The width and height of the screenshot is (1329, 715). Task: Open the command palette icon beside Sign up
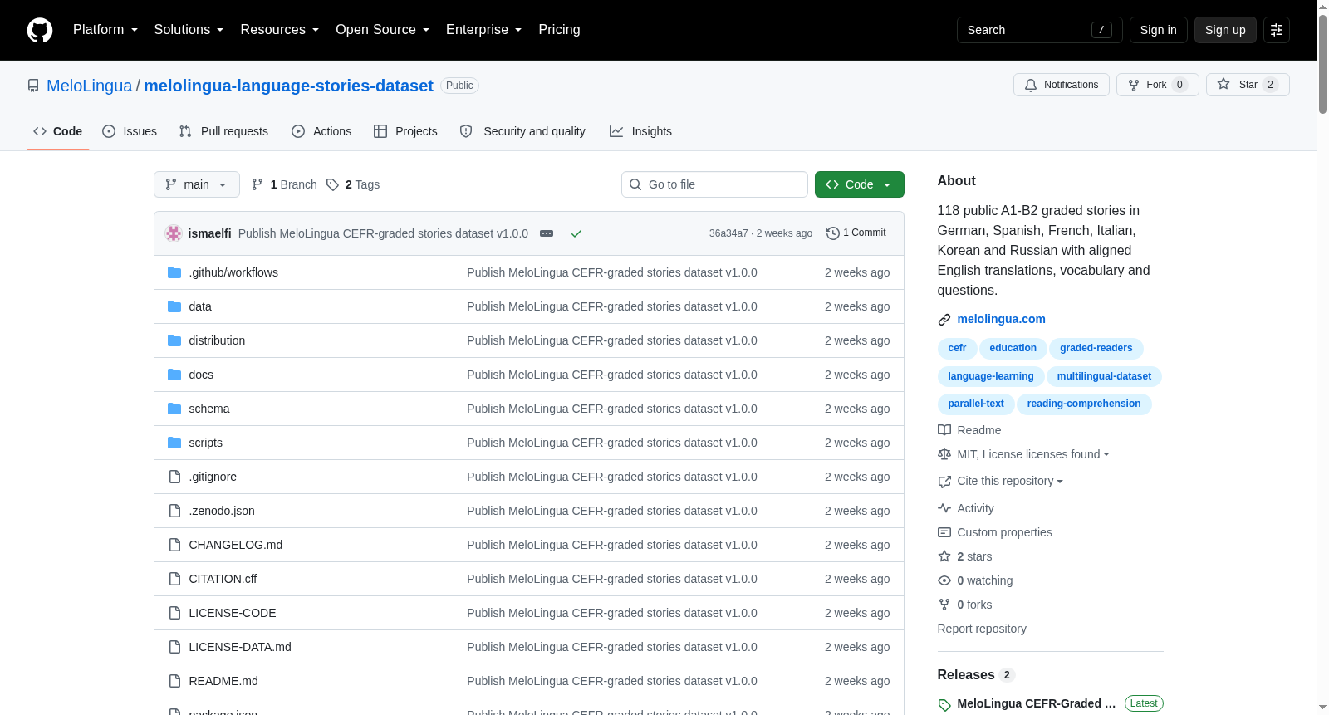tap(1277, 30)
